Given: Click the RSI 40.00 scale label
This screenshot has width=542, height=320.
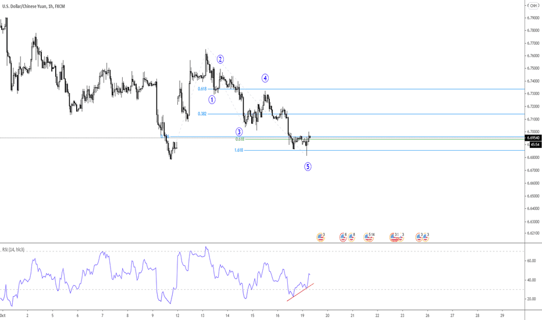Looking at the screenshot, I should [532, 280].
